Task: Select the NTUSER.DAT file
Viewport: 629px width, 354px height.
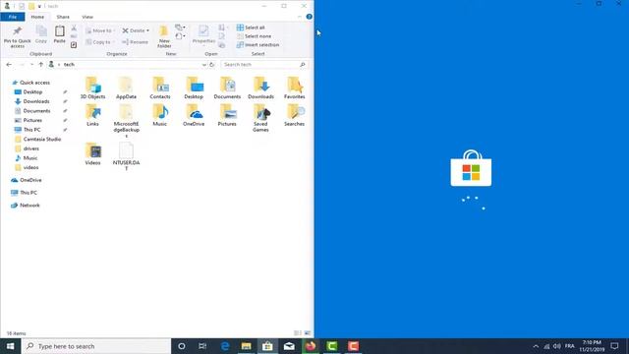Action: (x=126, y=157)
